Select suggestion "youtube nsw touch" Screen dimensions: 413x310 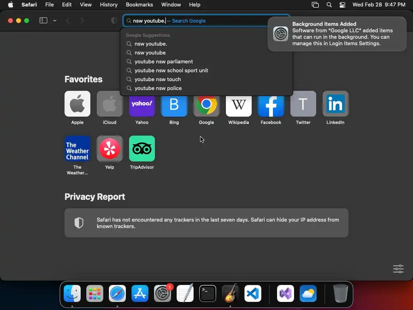click(x=206, y=80)
